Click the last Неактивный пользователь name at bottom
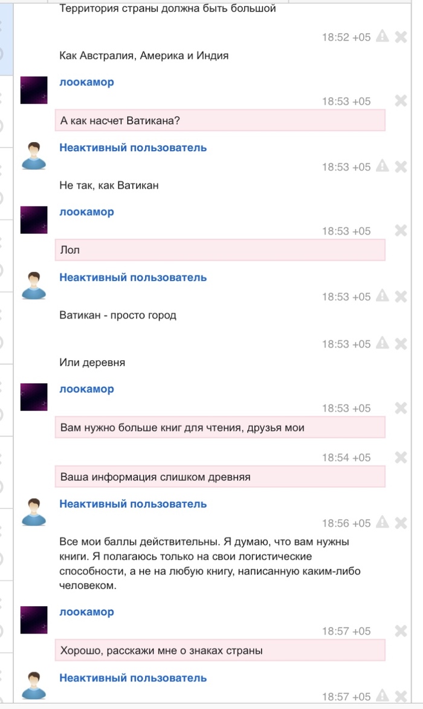The image size is (423, 709). click(x=133, y=678)
